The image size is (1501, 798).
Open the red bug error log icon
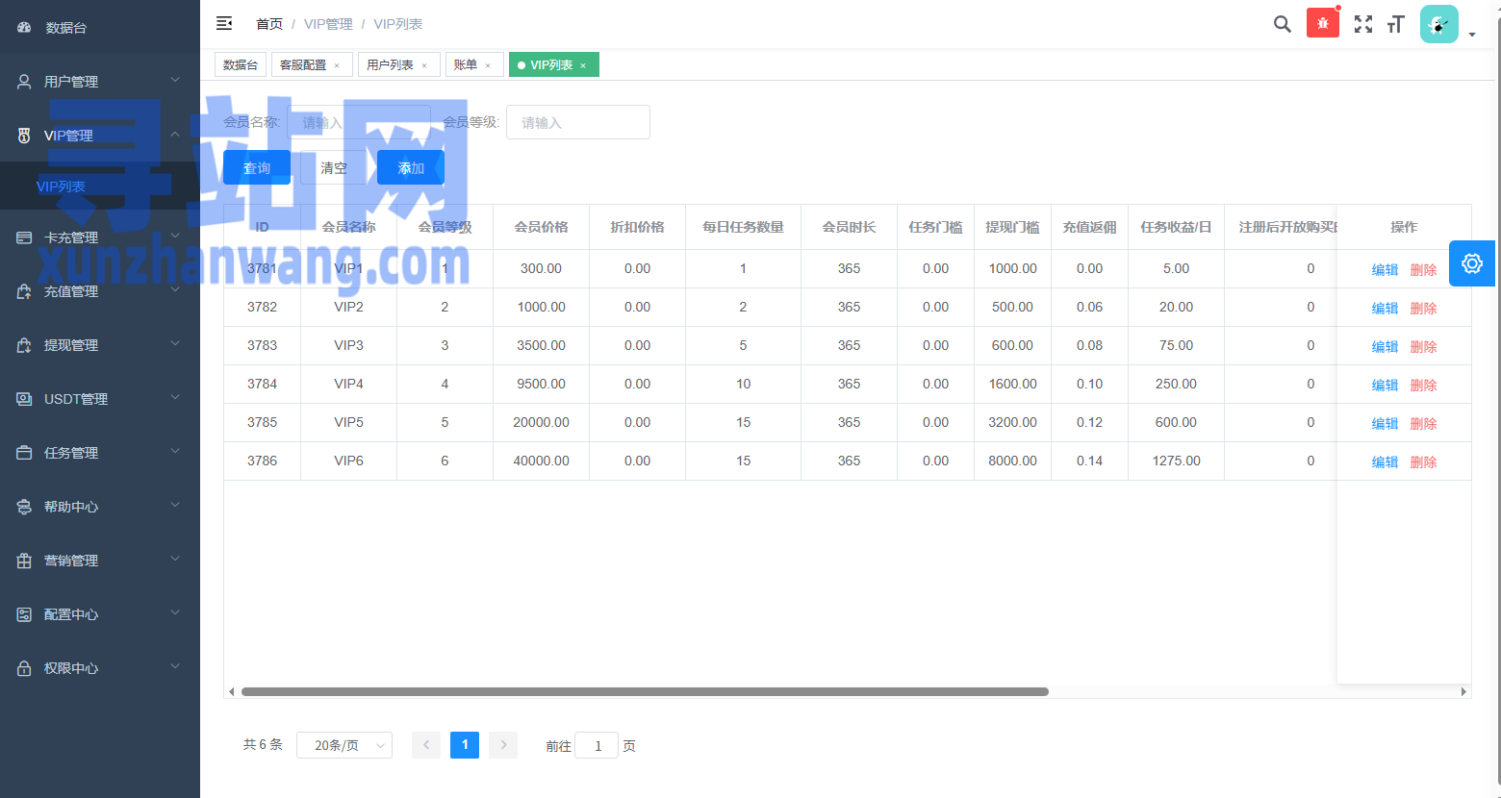coord(1323,23)
